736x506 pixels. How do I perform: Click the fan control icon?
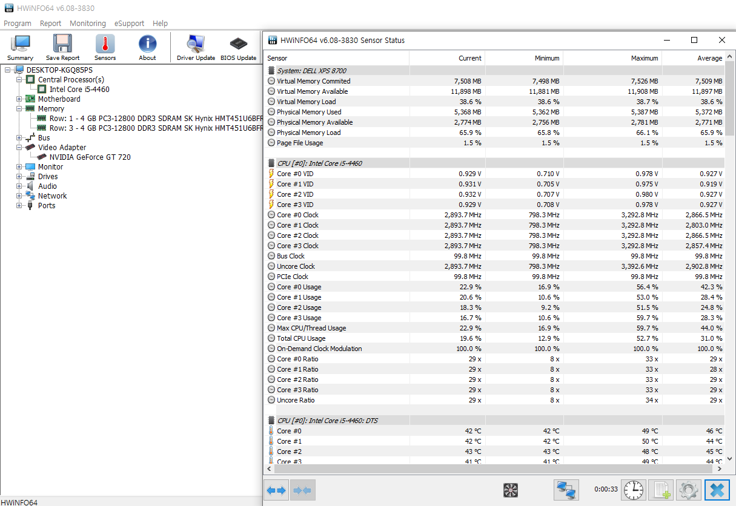(511, 490)
